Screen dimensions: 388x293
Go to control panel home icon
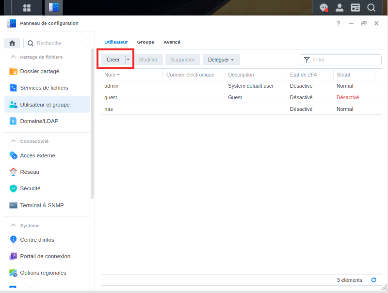pyautogui.click(x=12, y=43)
